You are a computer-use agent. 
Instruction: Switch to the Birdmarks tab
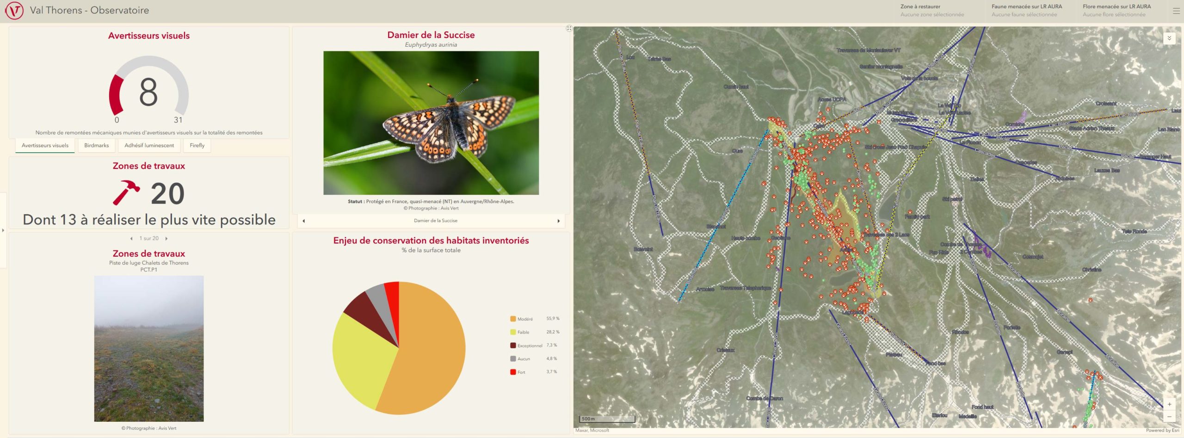pyautogui.click(x=96, y=146)
